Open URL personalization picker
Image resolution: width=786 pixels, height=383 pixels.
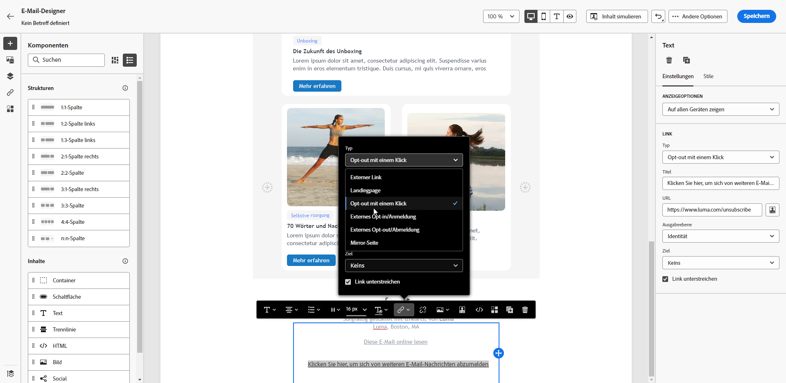[772, 210]
